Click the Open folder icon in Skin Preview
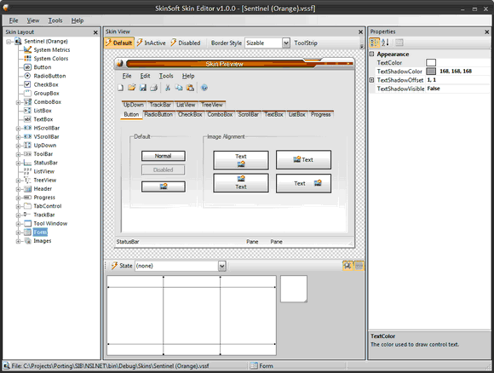 [132, 88]
